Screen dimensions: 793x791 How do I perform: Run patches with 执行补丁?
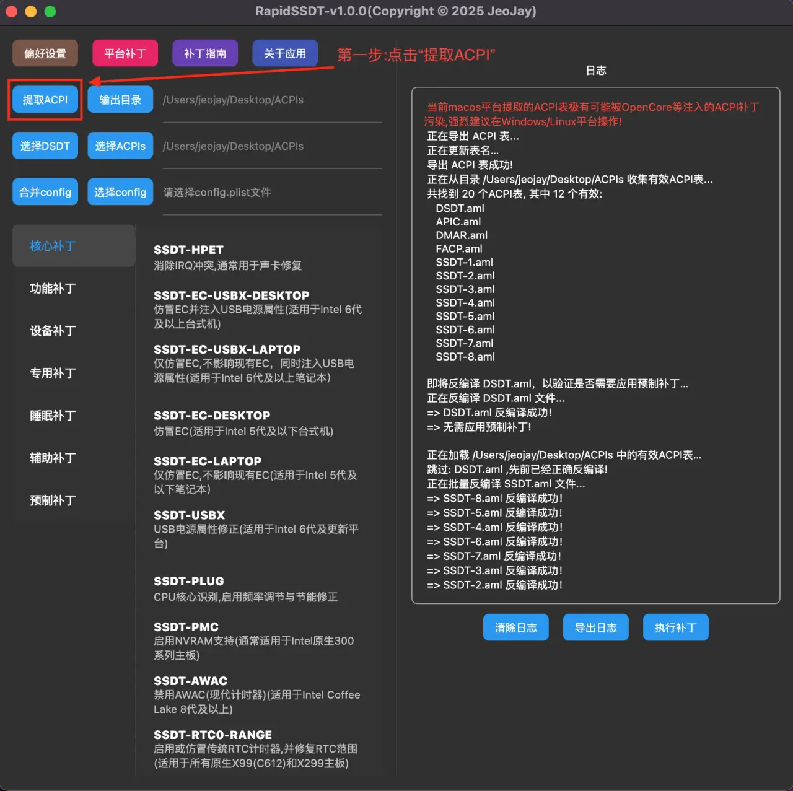675,627
